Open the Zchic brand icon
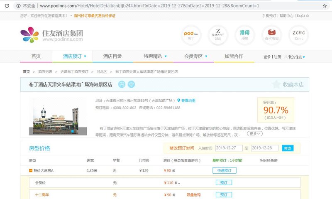This screenshot has height=199, width=332. click(x=299, y=35)
